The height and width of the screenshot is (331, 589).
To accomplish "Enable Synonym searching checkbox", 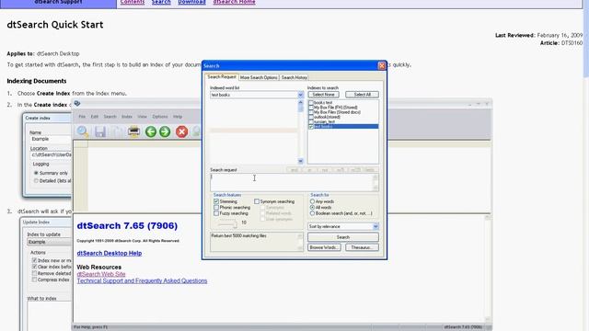I will click(x=257, y=201).
